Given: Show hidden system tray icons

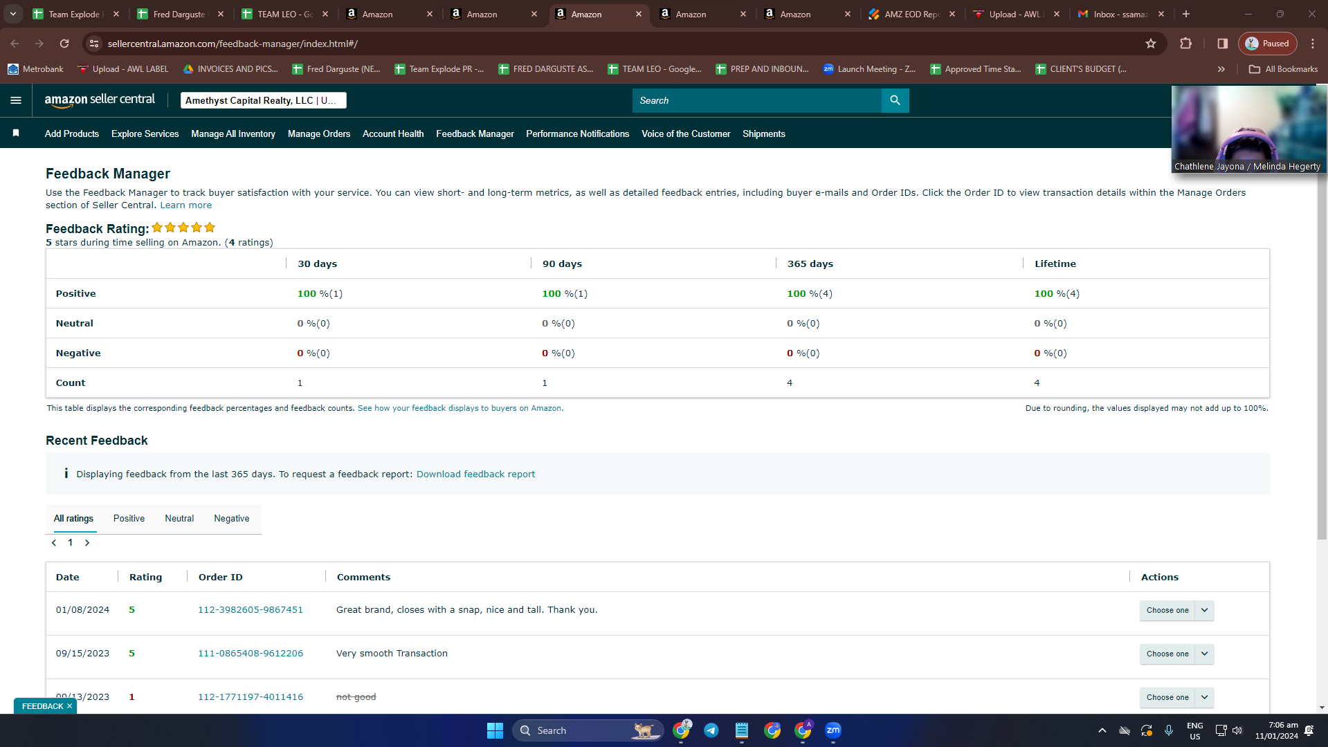Looking at the screenshot, I should coord(1102,730).
